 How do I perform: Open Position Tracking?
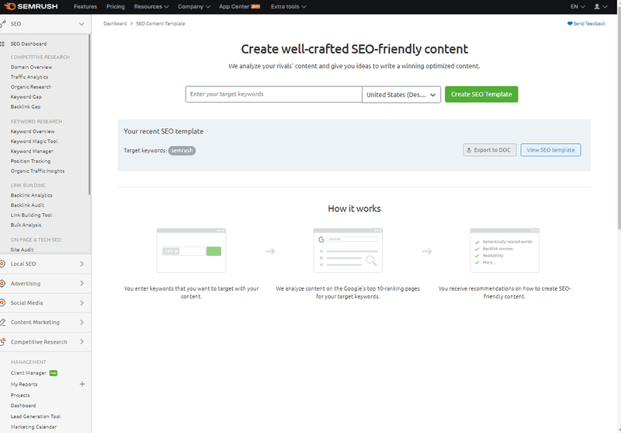click(x=30, y=161)
